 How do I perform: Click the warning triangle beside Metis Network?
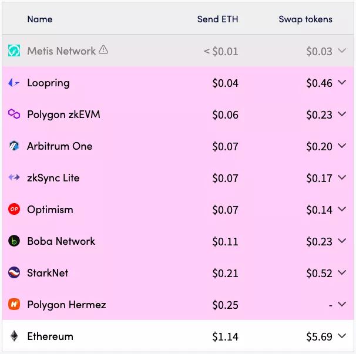[103, 50]
